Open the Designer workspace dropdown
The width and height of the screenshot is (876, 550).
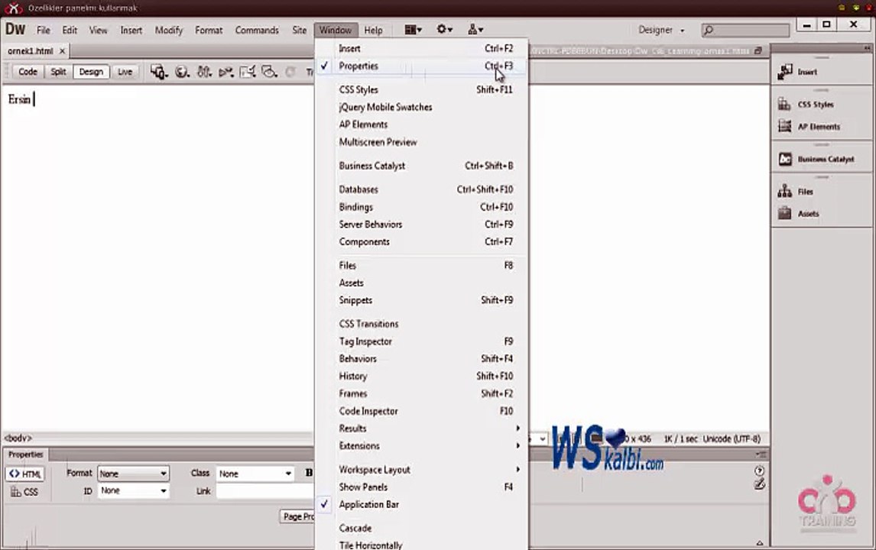[661, 30]
